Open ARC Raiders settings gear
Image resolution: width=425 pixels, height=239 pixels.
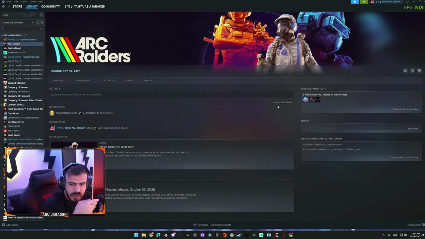[405, 71]
